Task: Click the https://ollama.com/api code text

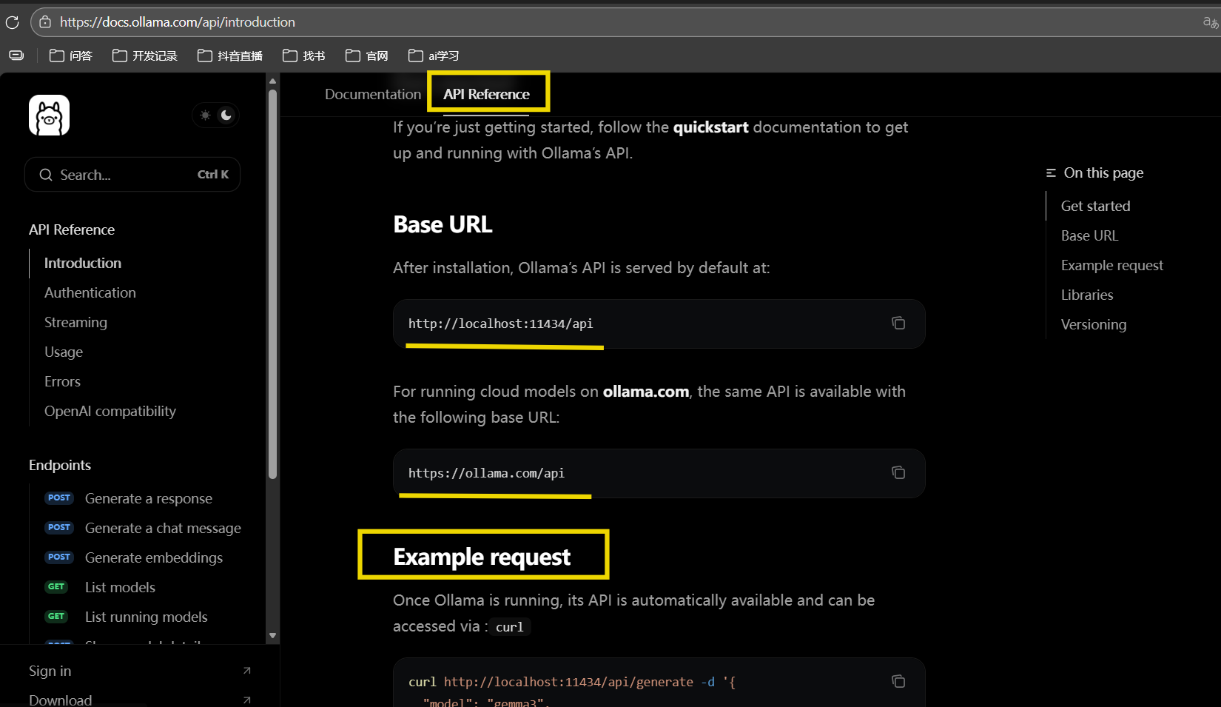Action: pos(486,473)
